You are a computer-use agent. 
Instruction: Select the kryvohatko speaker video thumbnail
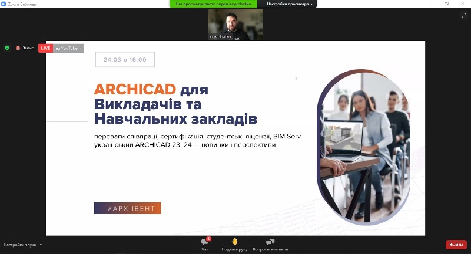235,24
